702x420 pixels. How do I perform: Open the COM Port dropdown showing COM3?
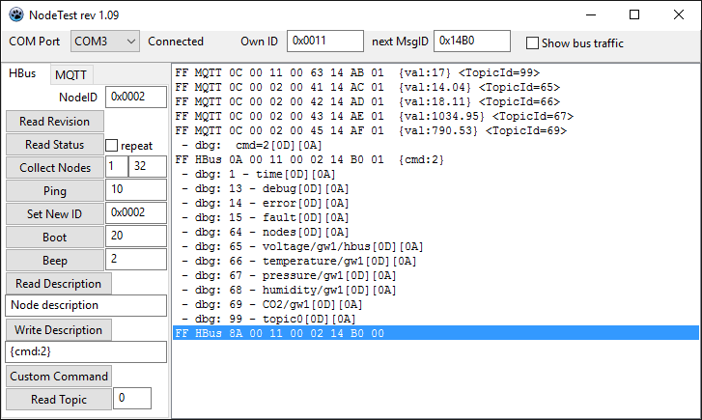coord(104,42)
